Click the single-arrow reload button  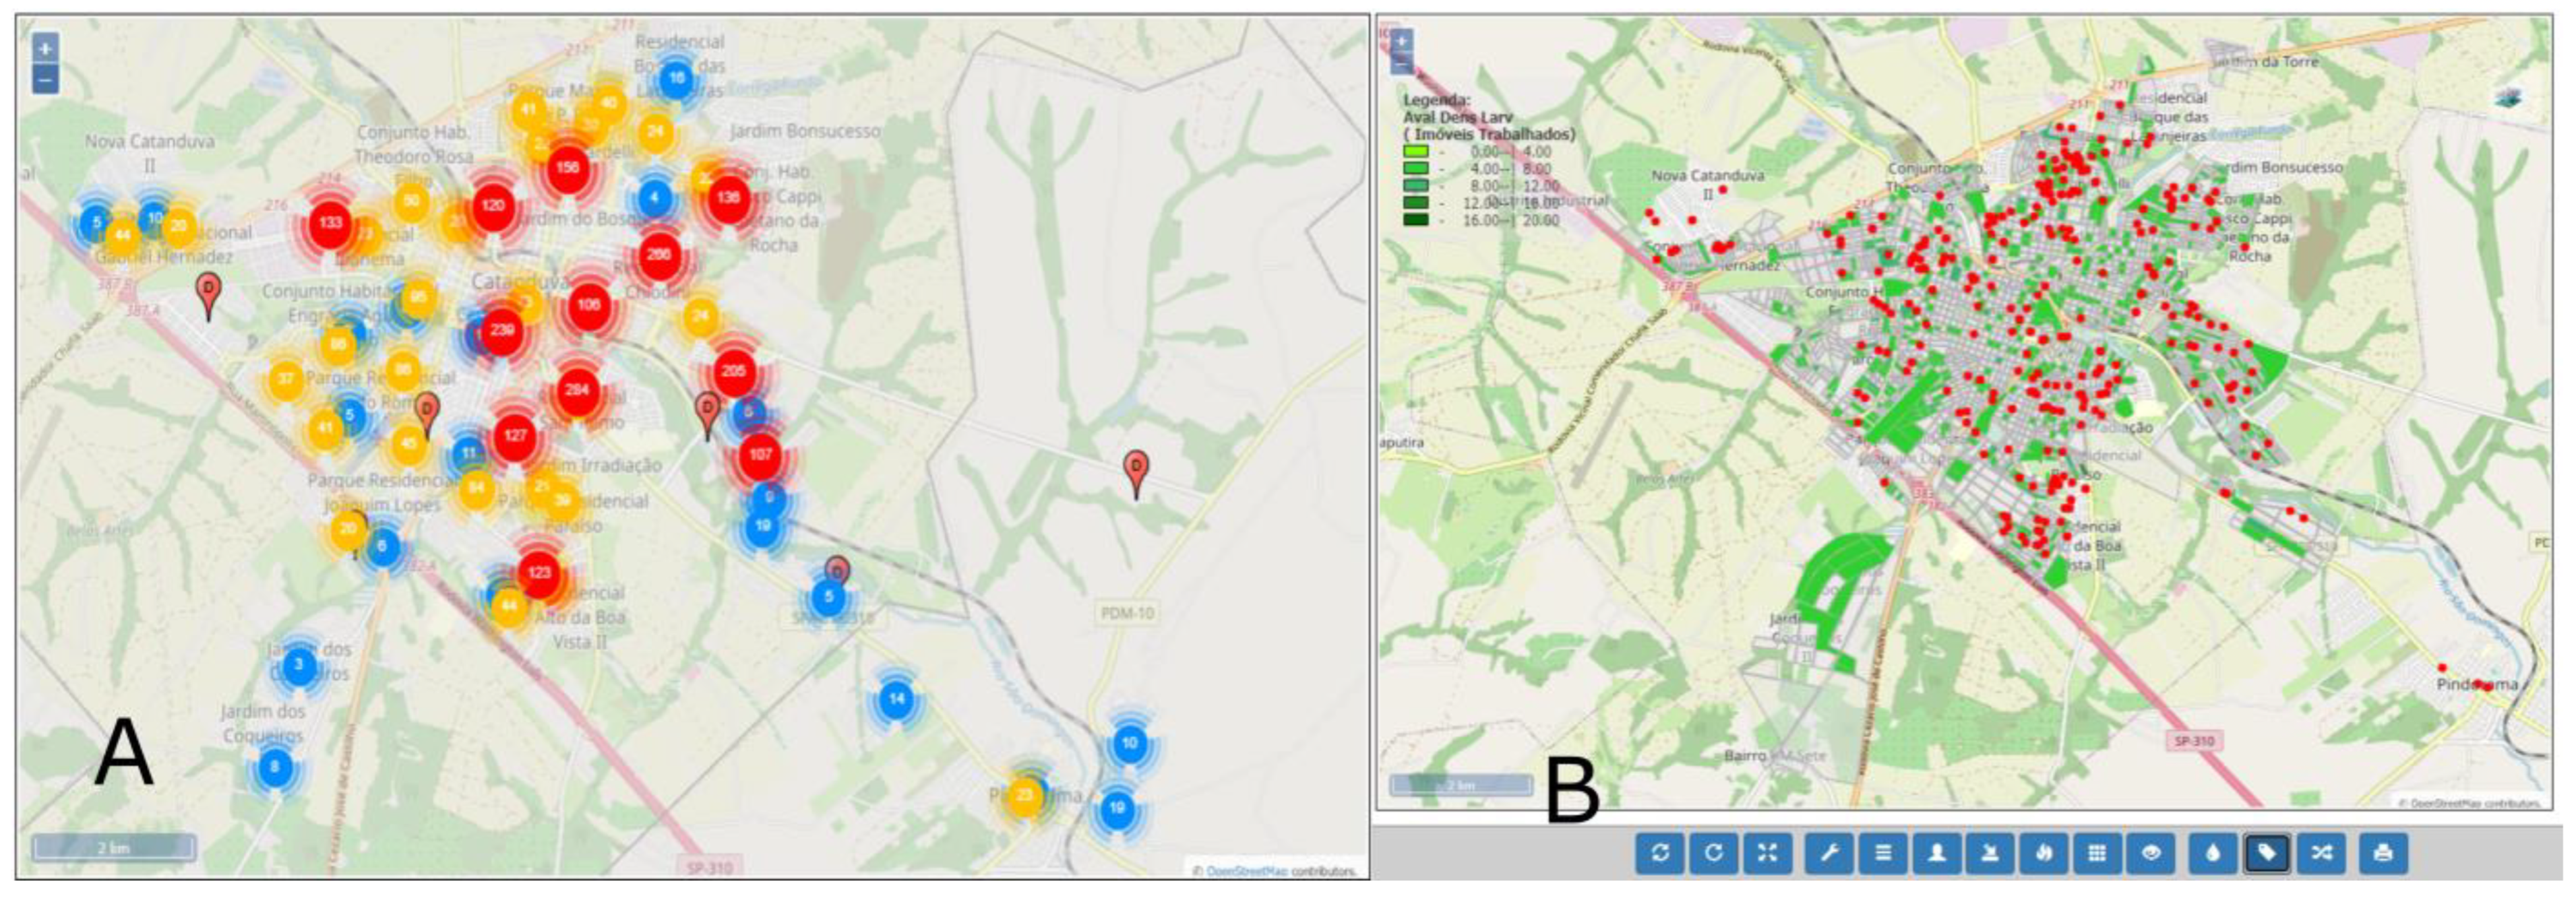(x=1714, y=853)
